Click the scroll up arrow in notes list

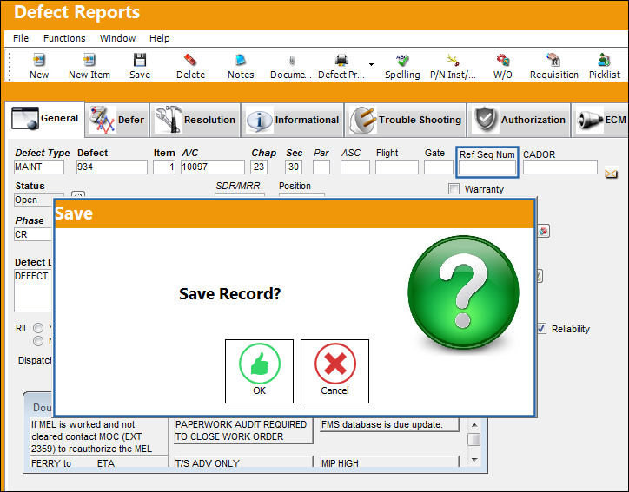coord(474,425)
